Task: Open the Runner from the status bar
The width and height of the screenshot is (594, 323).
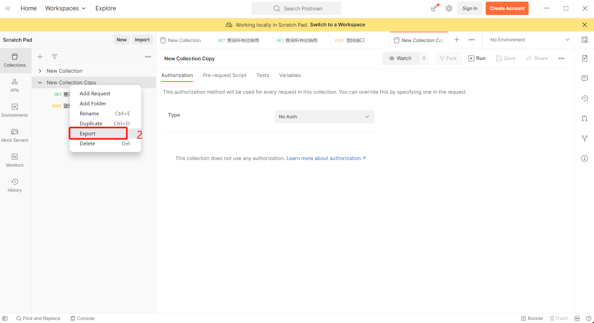Action: (x=532, y=318)
